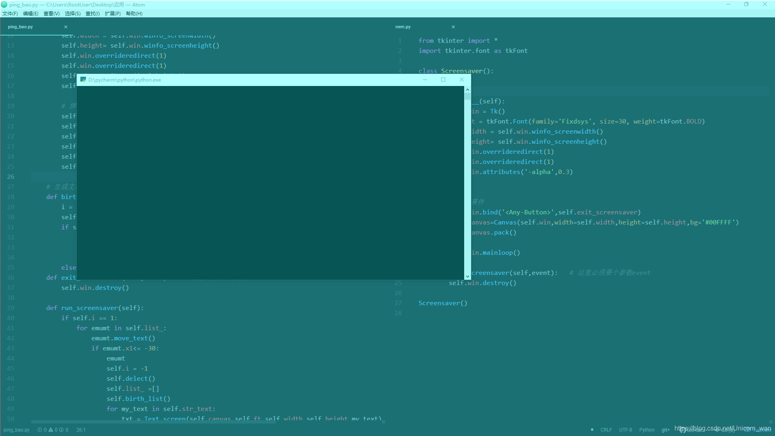Click 'emumt.move_text()' line
The image size is (775, 436).
[123, 338]
